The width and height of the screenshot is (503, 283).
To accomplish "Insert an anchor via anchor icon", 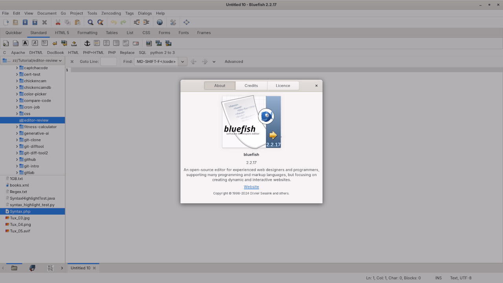I will pyautogui.click(x=87, y=43).
